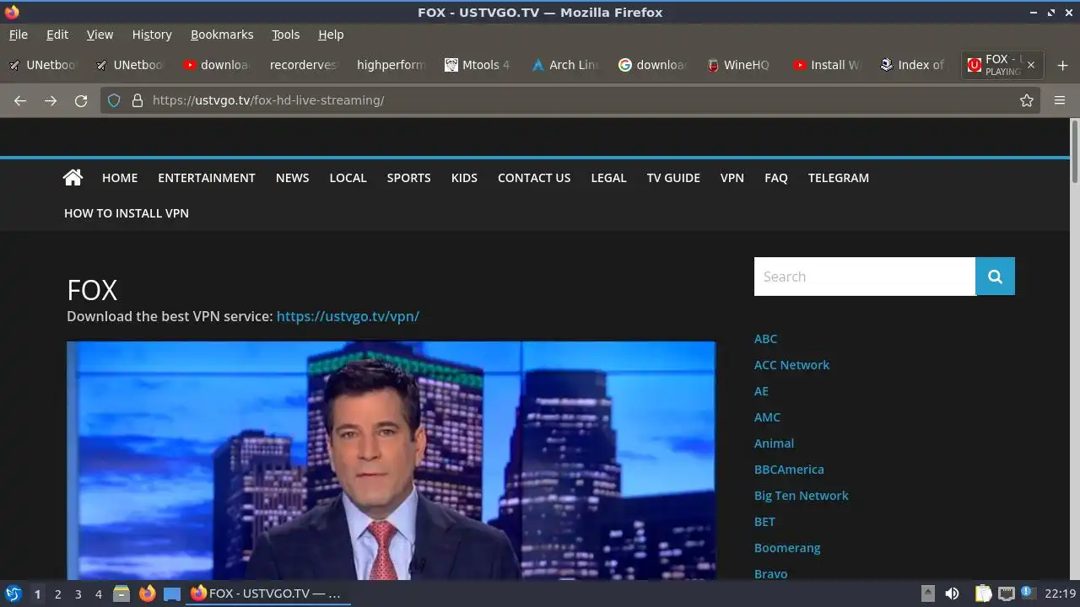This screenshot has width=1080, height=607.
Task: Close the FOX playing tab
Action: tap(1030, 65)
